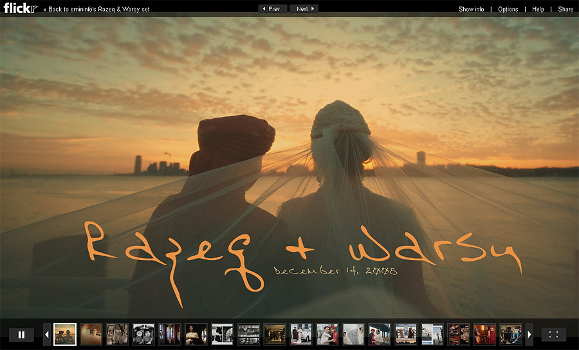Open the Help link

538,9
